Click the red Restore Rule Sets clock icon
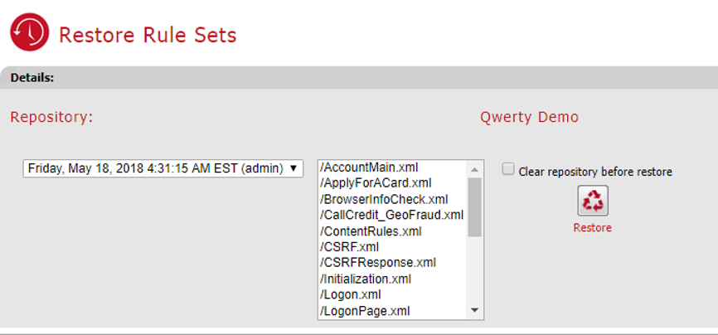 click(30, 33)
